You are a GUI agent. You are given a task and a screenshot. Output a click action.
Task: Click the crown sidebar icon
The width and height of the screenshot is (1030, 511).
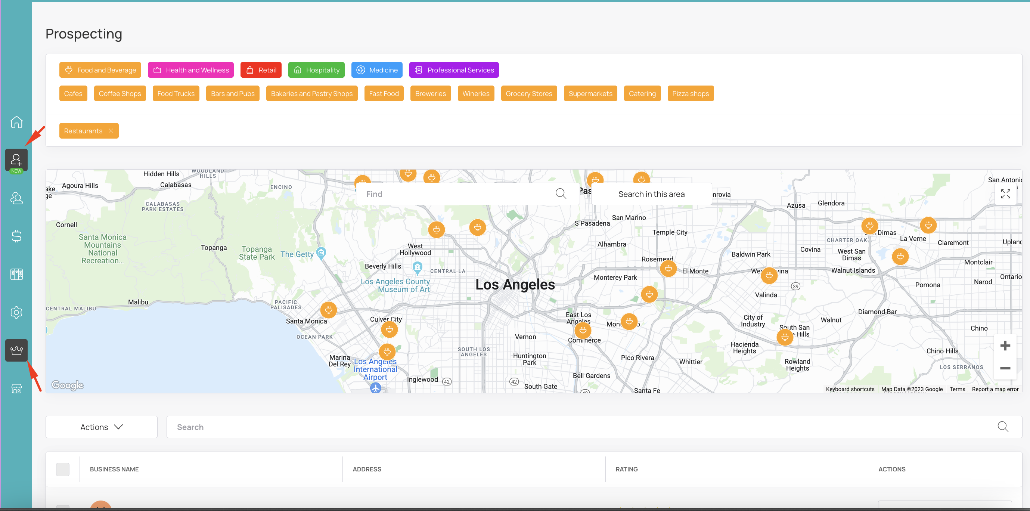pyautogui.click(x=16, y=350)
